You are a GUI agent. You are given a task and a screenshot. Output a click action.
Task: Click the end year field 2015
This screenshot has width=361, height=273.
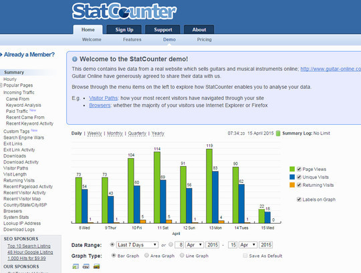(265, 245)
